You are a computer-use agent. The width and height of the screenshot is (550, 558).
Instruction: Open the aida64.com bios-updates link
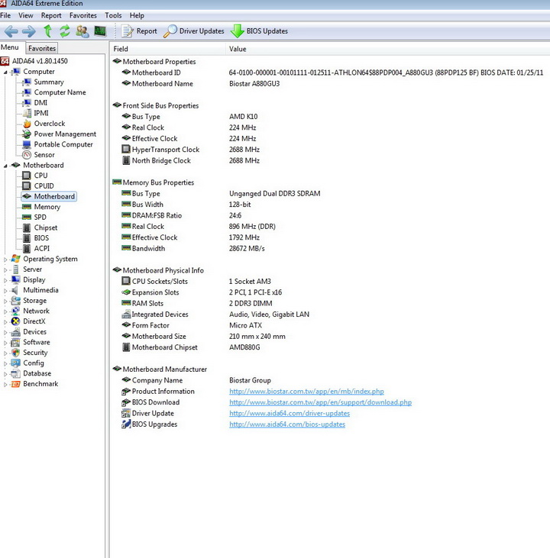(x=287, y=424)
